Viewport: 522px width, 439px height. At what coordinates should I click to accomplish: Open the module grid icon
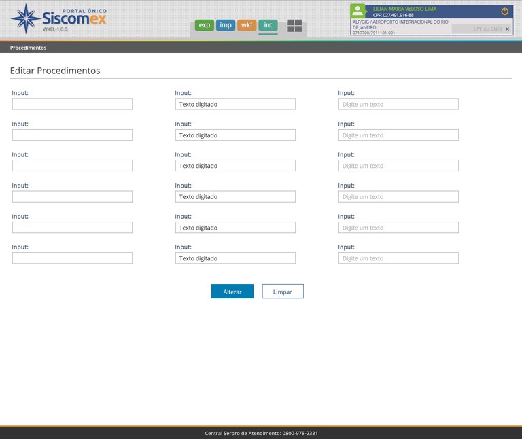[294, 26]
